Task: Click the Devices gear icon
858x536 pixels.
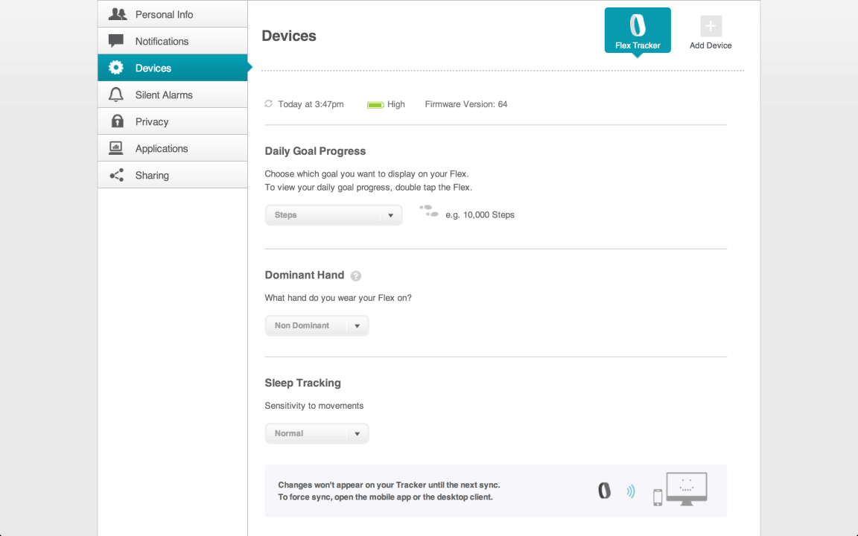Action: point(116,68)
